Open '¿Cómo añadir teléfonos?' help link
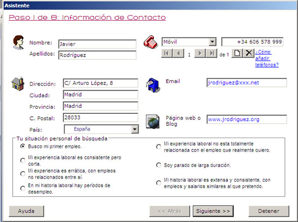Image resolution: width=298 pixels, height=222 pixels. point(267,58)
